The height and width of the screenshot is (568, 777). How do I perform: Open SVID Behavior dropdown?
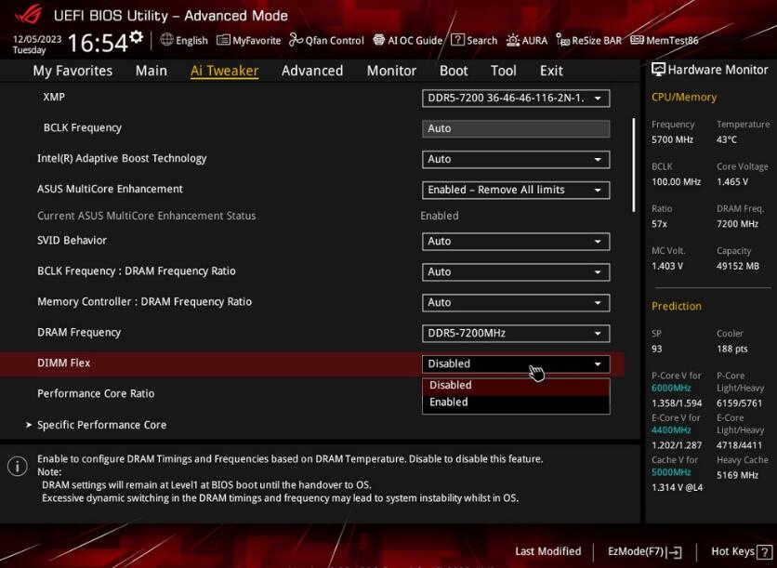point(516,242)
